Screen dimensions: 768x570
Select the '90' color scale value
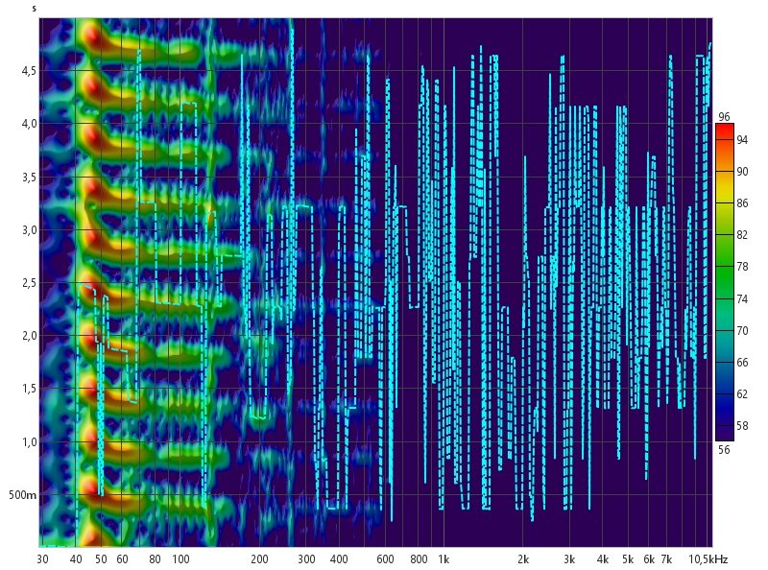742,172
